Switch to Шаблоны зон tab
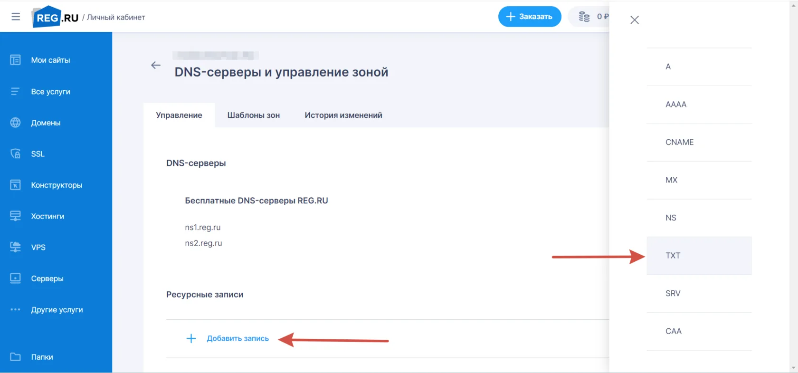Screen dimensions: 798x373 pyautogui.click(x=254, y=115)
